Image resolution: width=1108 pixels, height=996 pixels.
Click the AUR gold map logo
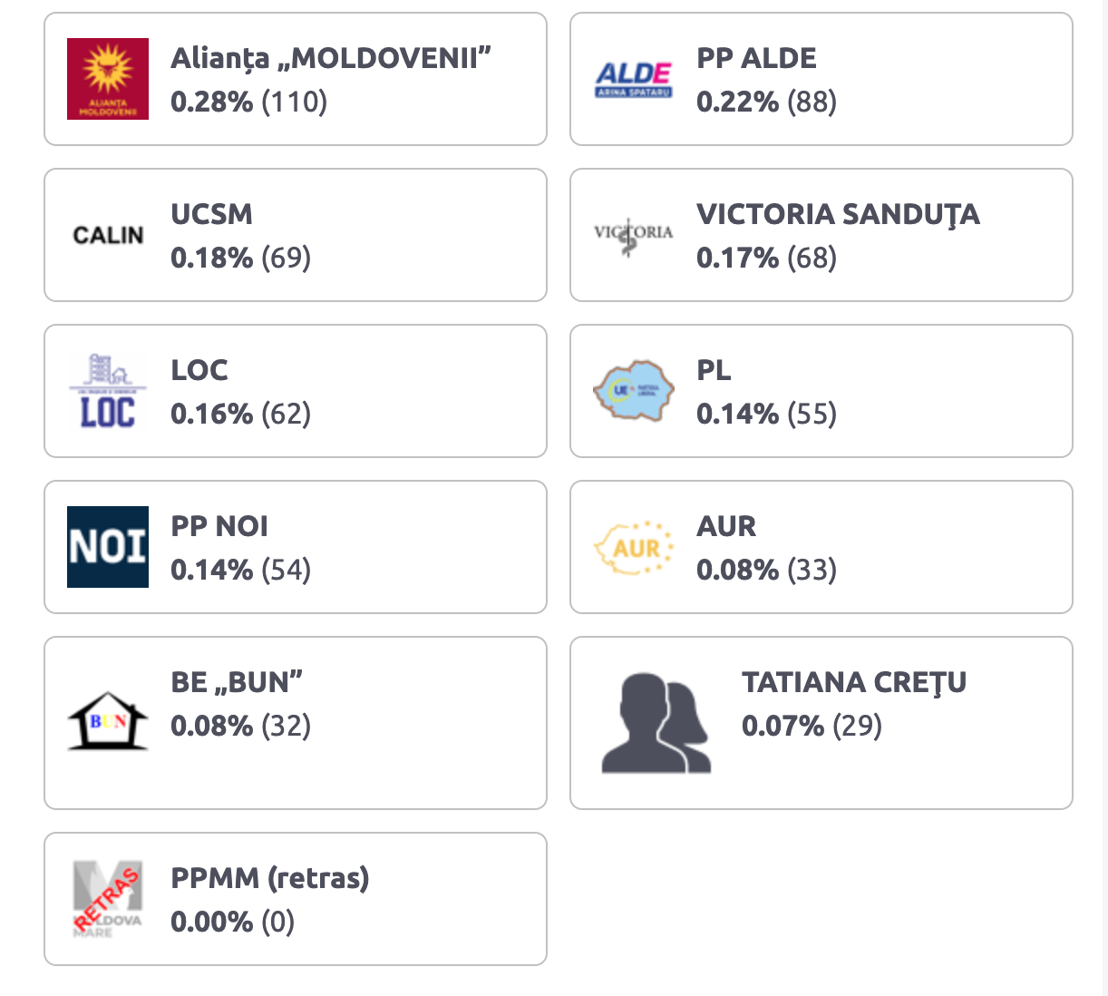click(x=634, y=547)
